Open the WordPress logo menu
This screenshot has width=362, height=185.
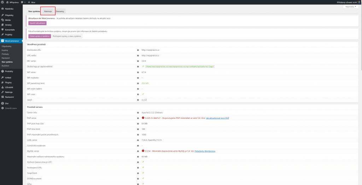point(2,2)
